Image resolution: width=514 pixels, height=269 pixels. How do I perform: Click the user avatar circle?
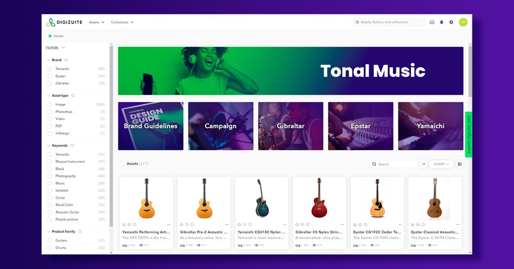463,22
